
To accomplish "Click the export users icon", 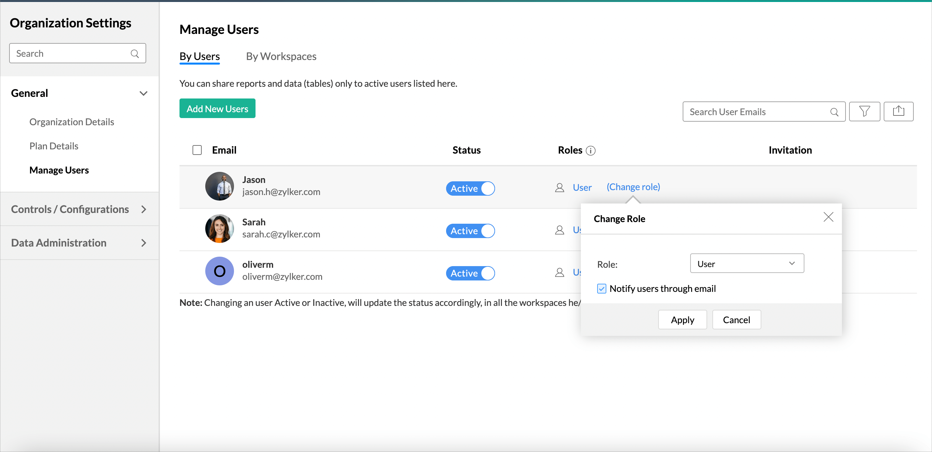I will pos(898,112).
